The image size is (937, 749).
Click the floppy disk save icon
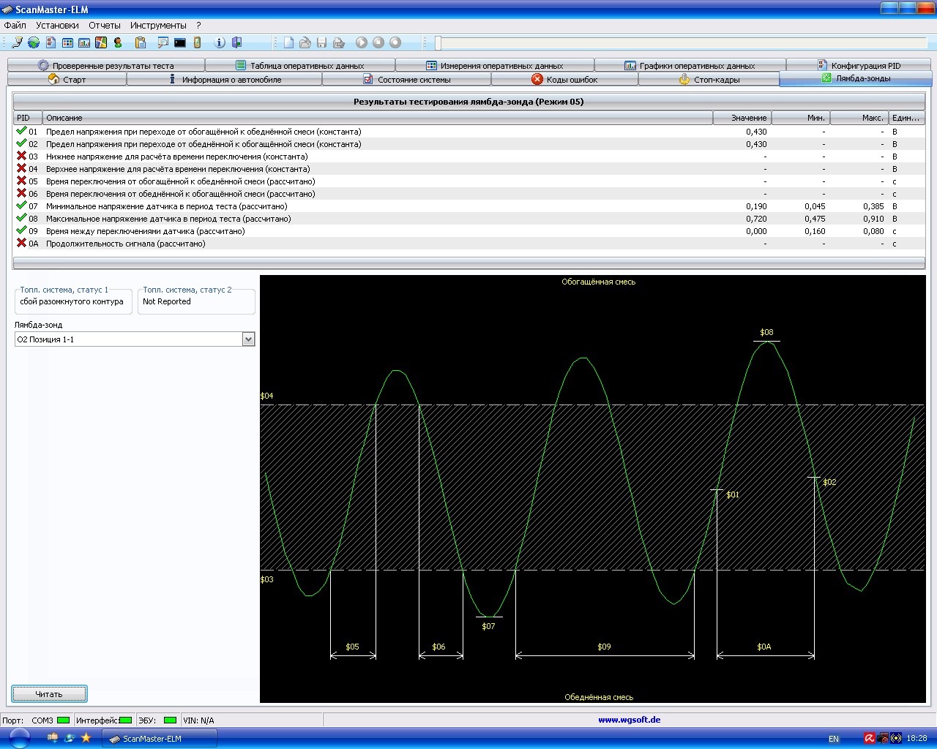(321, 43)
